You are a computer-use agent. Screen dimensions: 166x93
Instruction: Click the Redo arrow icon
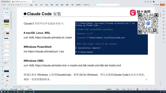pyautogui.click(x=24, y=5)
